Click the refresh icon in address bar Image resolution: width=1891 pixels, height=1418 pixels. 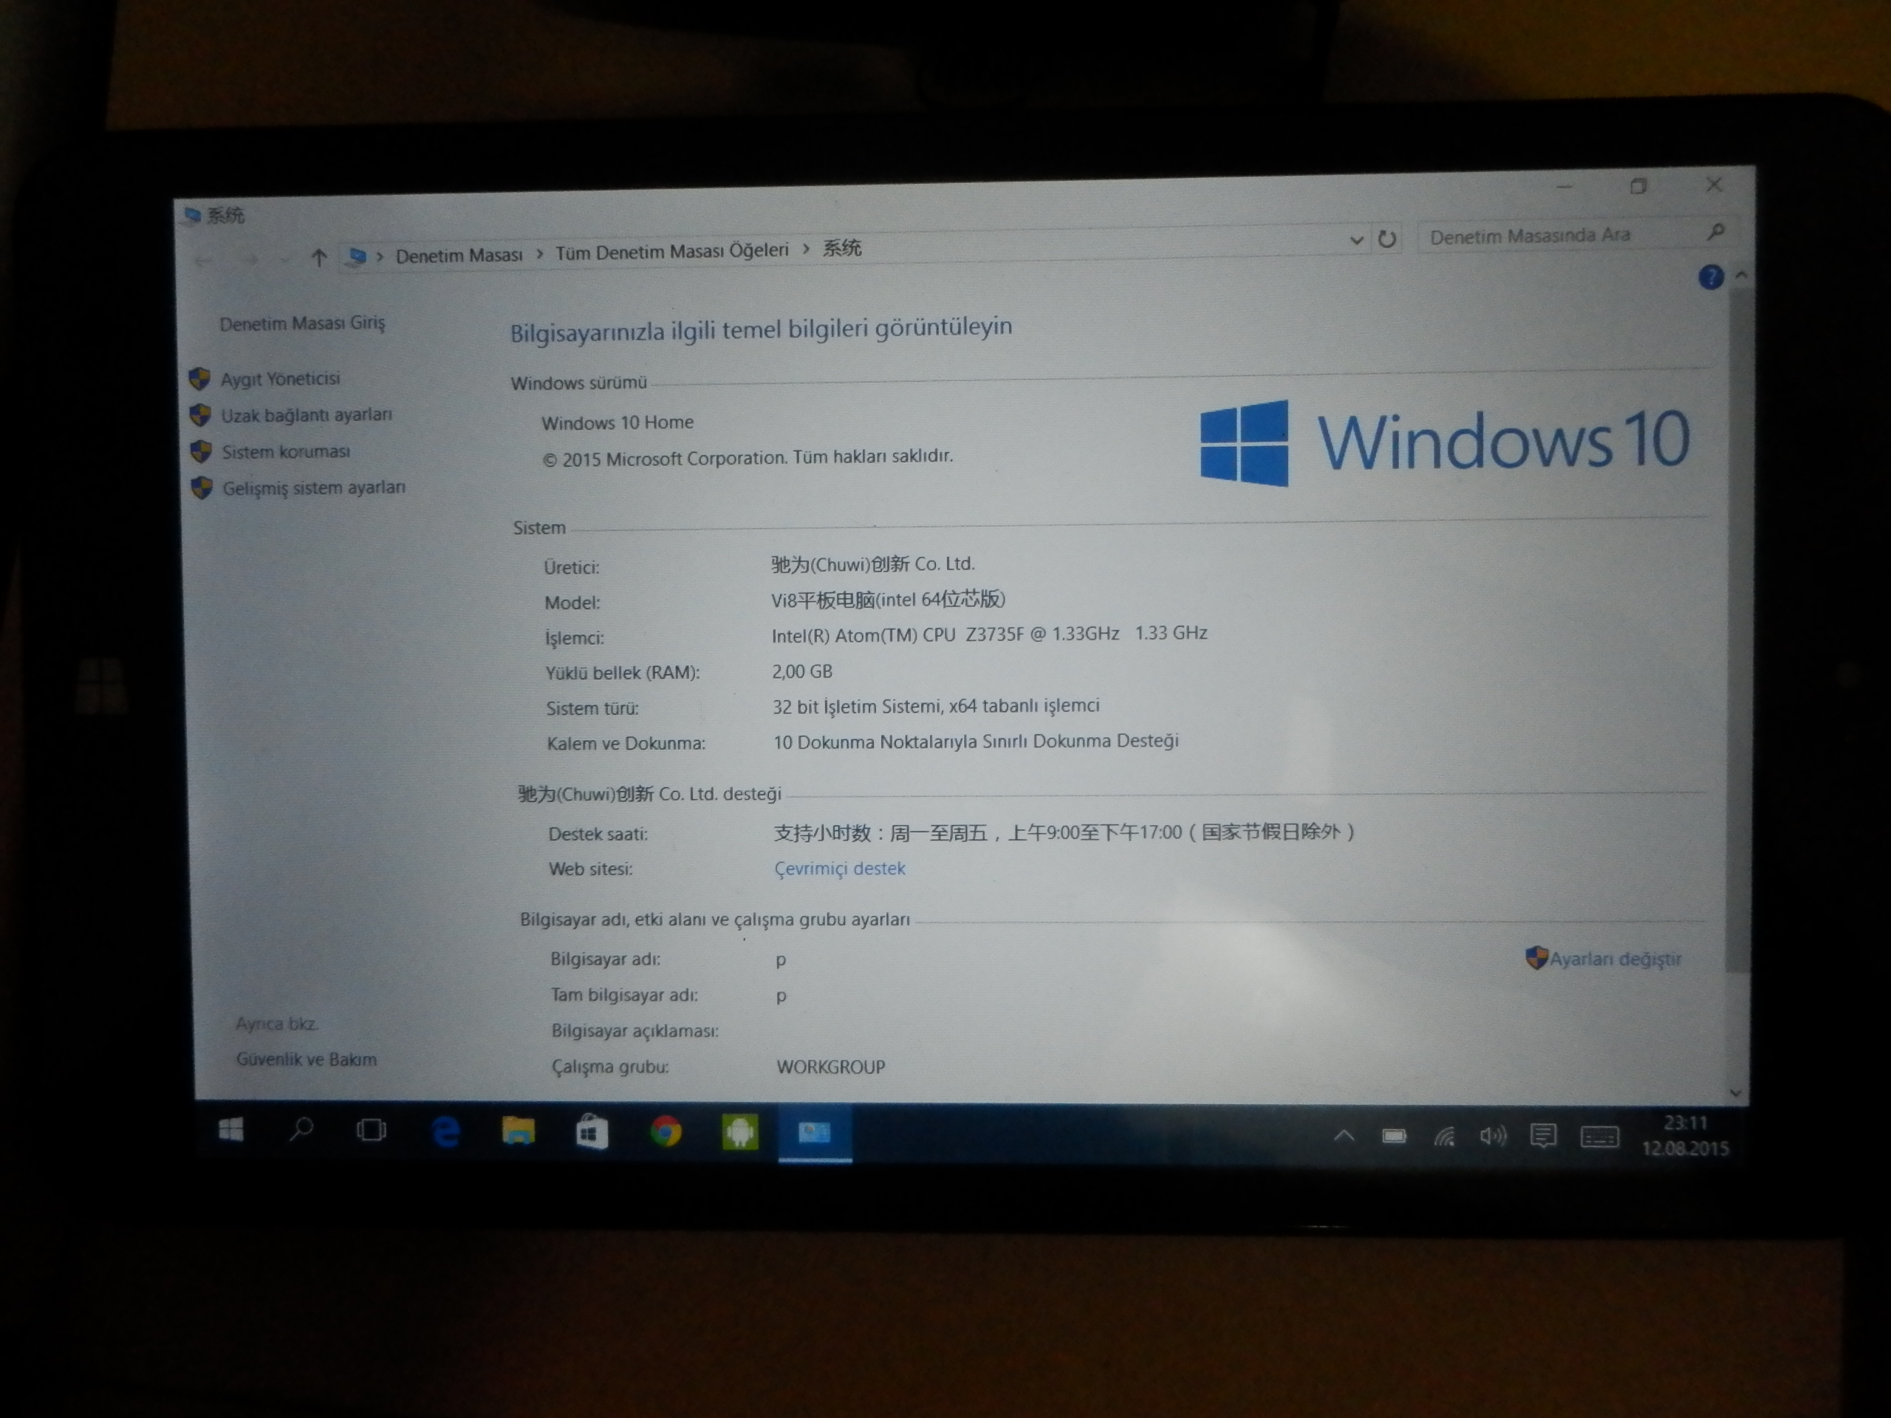pos(1386,239)
